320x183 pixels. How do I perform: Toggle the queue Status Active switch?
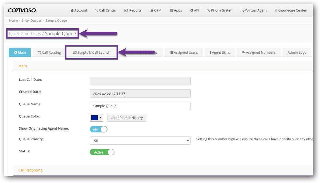[102, 152]
